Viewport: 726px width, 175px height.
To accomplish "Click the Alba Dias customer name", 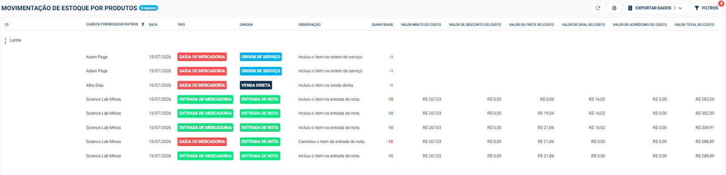I will click(95, 85).
